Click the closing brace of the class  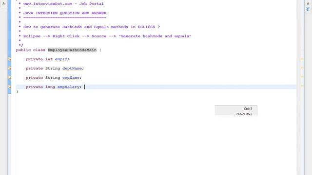17,91
